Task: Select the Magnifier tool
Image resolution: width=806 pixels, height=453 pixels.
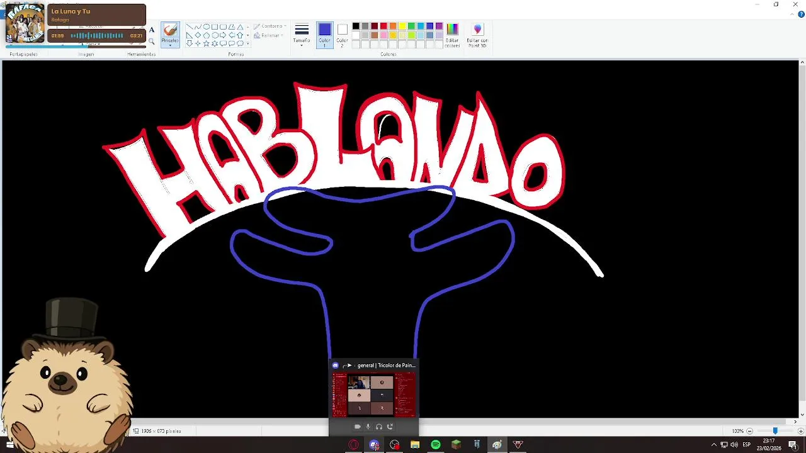Action: (x=151, y=42)
